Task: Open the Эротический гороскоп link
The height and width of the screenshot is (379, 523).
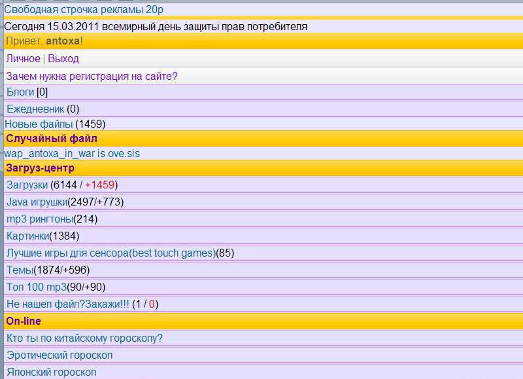Action: click(59, 355)
